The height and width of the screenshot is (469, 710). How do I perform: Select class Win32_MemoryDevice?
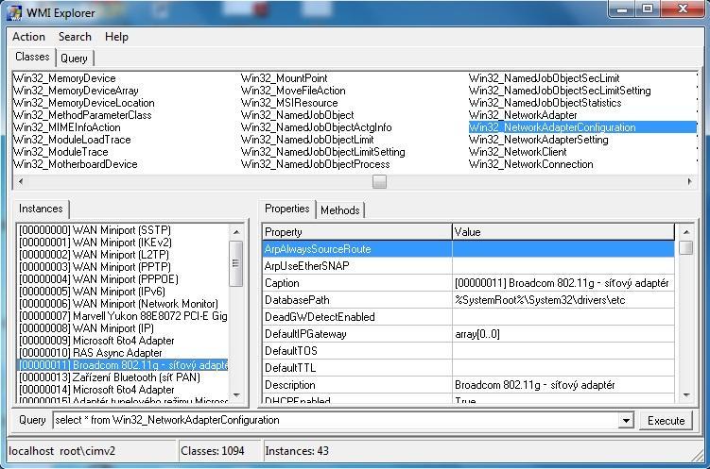[x=64, y=78]
